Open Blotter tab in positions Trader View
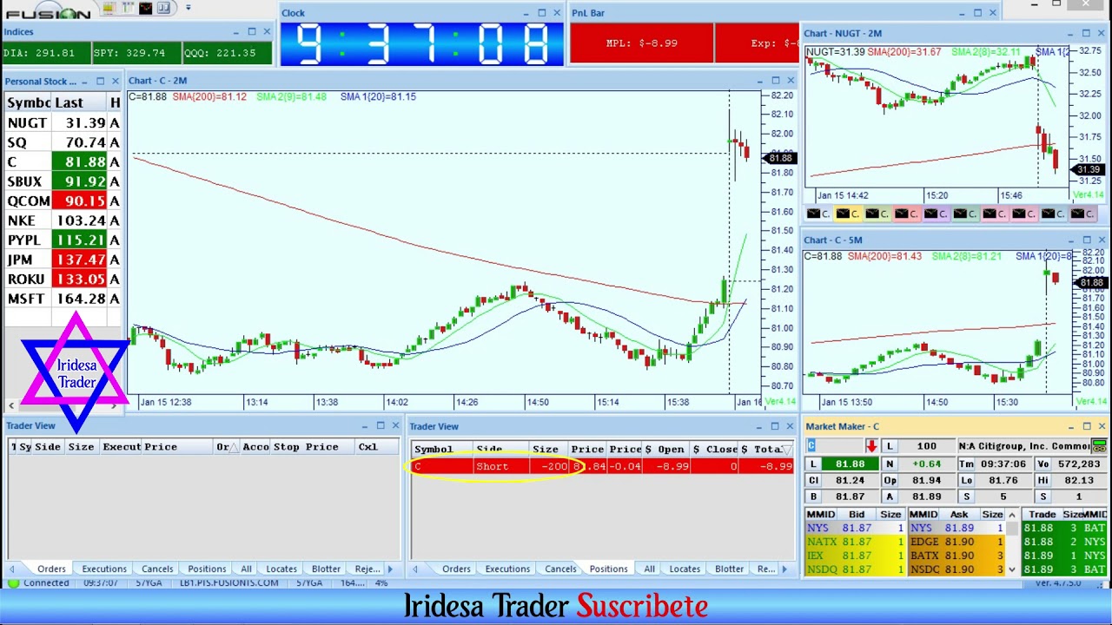 pyautogui.click(x=729, y=569)
